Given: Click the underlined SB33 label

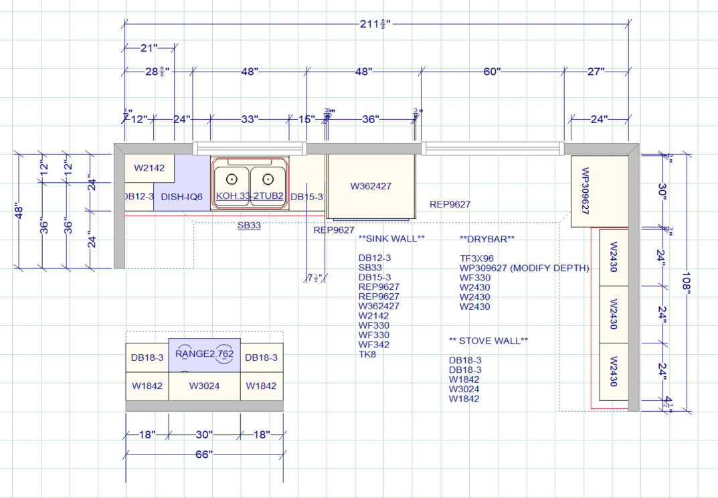Looking at the screenshot, I should [249, 226].
